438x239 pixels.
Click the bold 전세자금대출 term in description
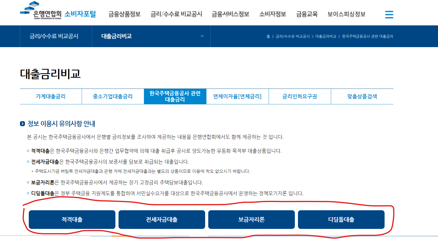(45, 162)
